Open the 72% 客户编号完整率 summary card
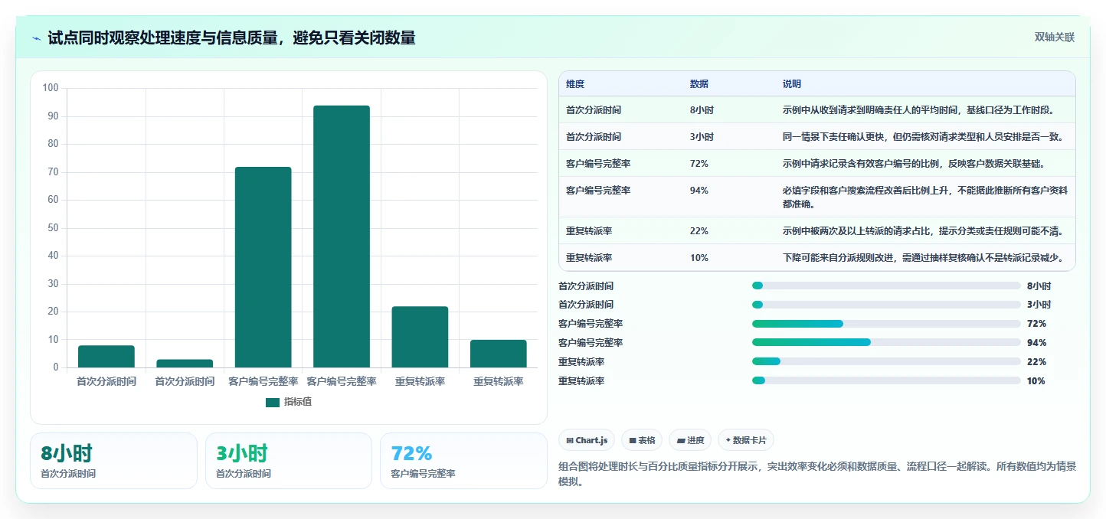This screenshot has width=1106, height=519. (463, 461)
